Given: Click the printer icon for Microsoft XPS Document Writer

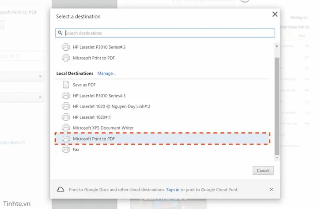Looking at the screenshot, I should 66,128.
